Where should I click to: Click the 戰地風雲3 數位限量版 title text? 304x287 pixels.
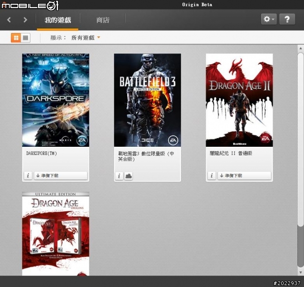[x=146, y=156]
